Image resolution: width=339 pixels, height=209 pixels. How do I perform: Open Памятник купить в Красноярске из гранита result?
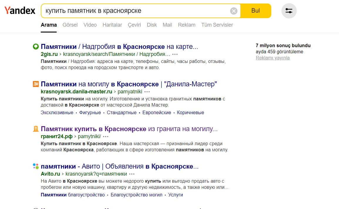point(129,129)
